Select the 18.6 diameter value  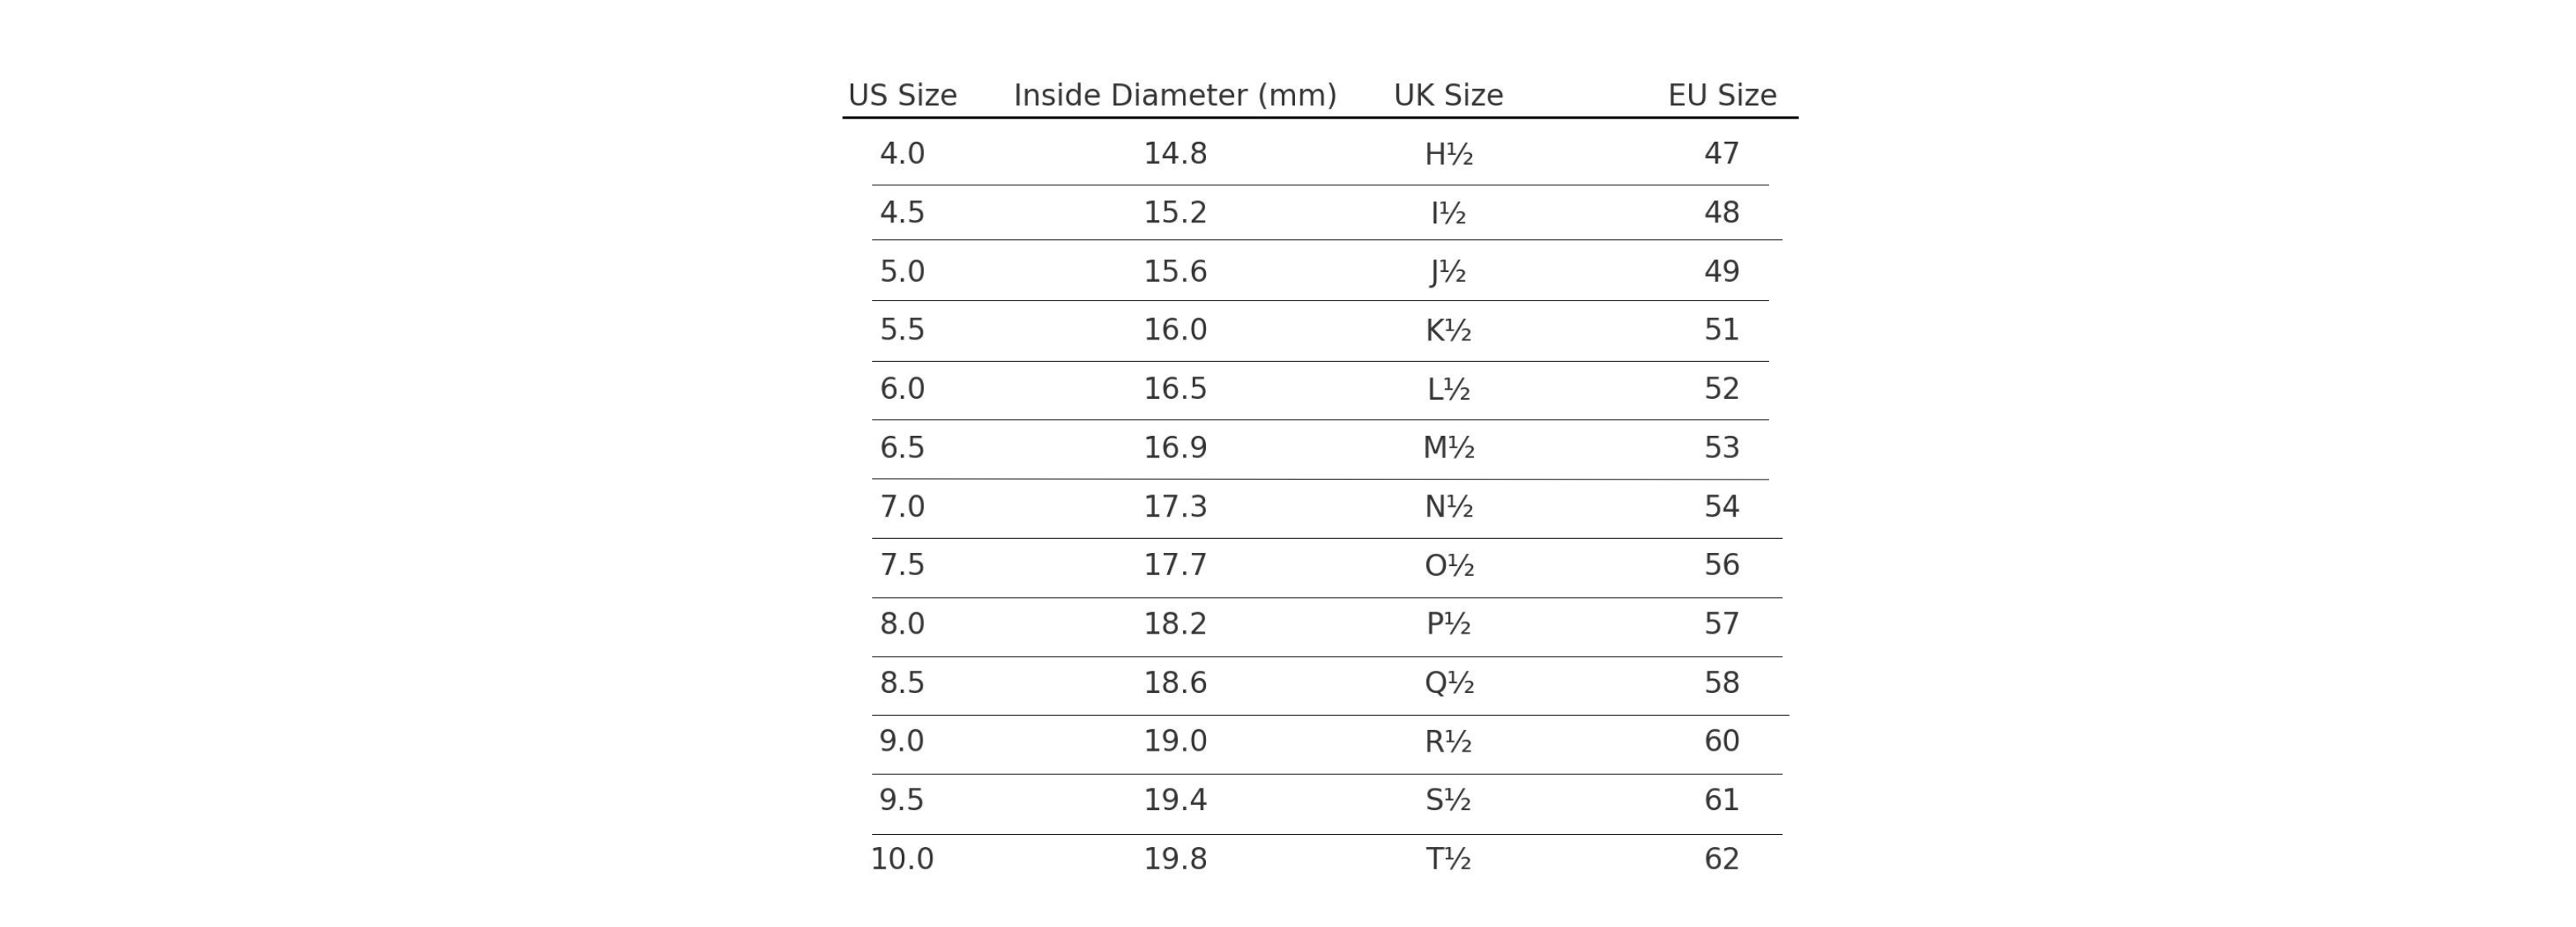(1175, 683)
